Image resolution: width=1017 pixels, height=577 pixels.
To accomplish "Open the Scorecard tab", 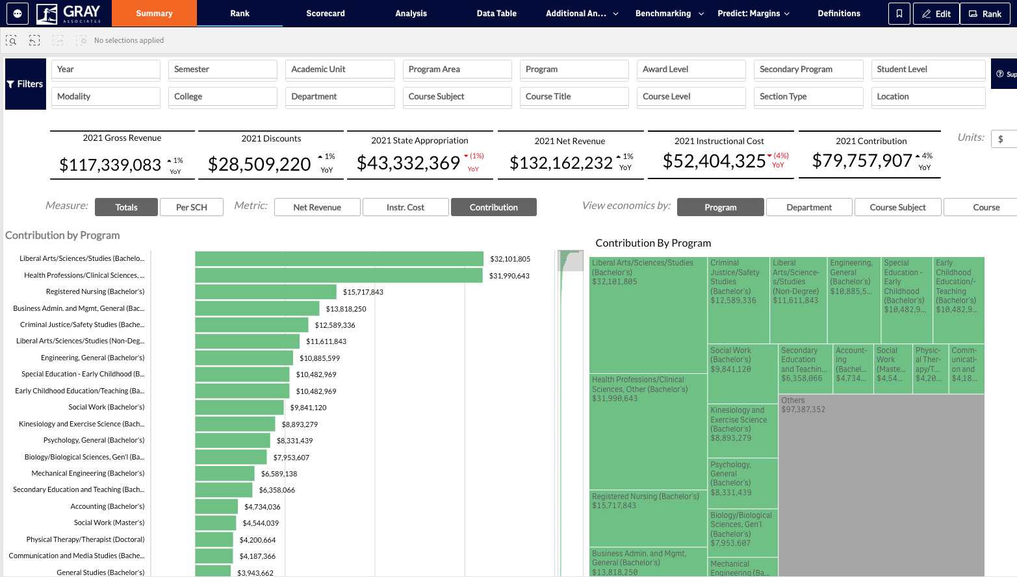I will 326,13.
